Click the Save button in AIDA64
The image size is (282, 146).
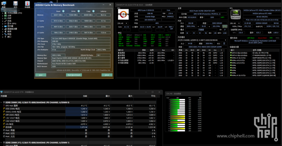pos(41,75)
